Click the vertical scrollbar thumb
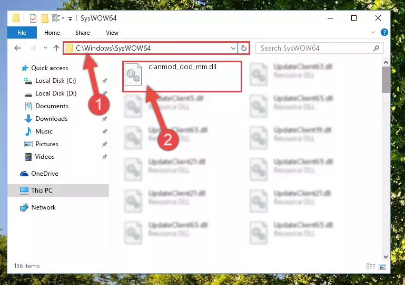Viewport: 405px width, 285px height. (x=386, y=80)
